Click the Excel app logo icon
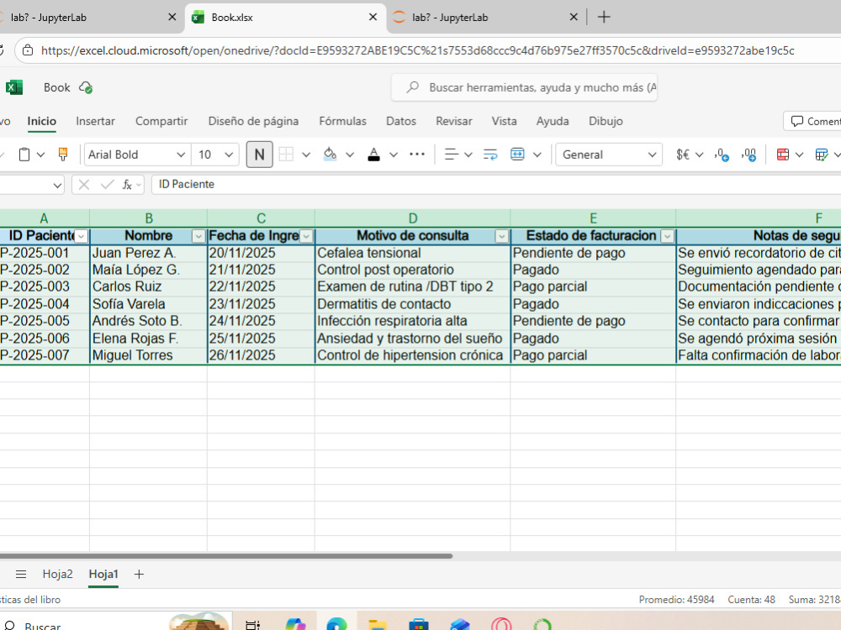This screenshot has height=630, width=841. (14, 87)
